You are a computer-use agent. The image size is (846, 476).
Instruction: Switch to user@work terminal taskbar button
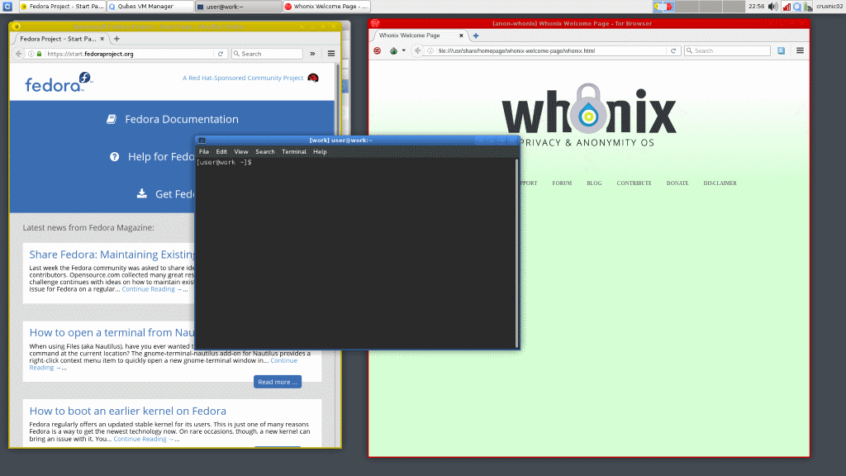pyautogui.click(x=238, y=7)
